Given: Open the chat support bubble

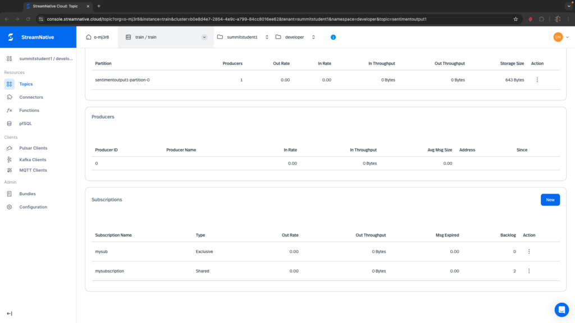Looking at the screenshot, I should [x=561, y=310].
